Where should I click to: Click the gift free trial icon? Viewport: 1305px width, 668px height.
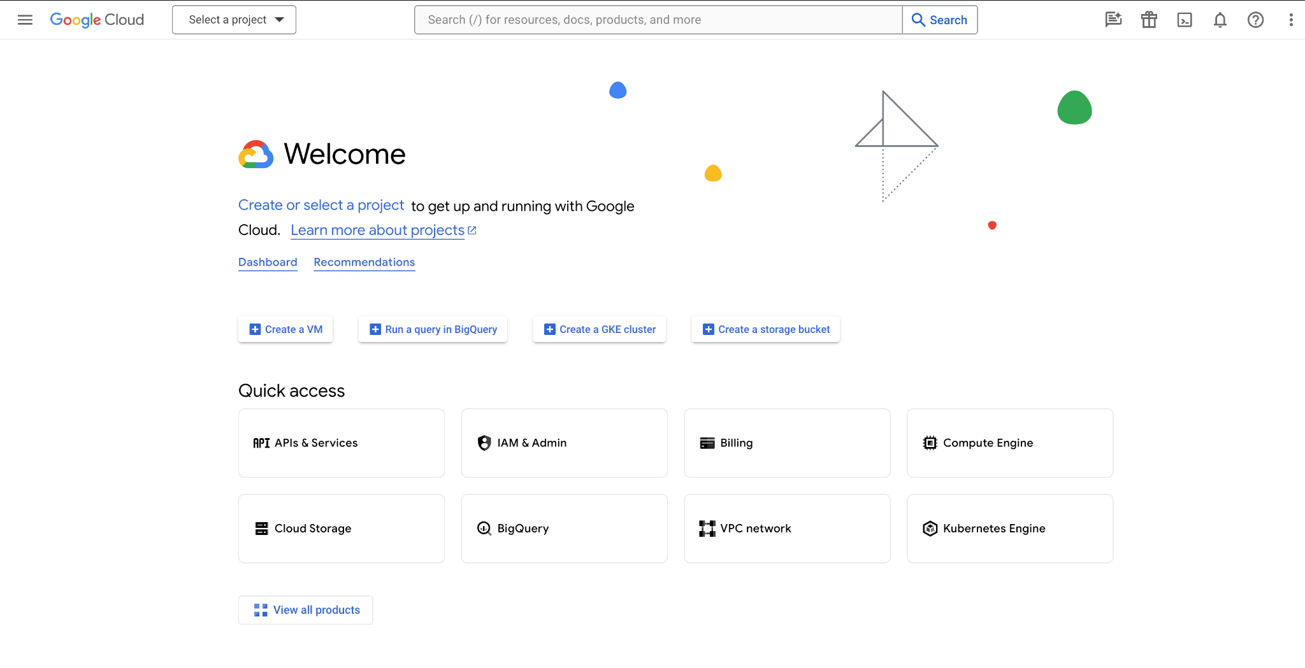coord(1149,20)
